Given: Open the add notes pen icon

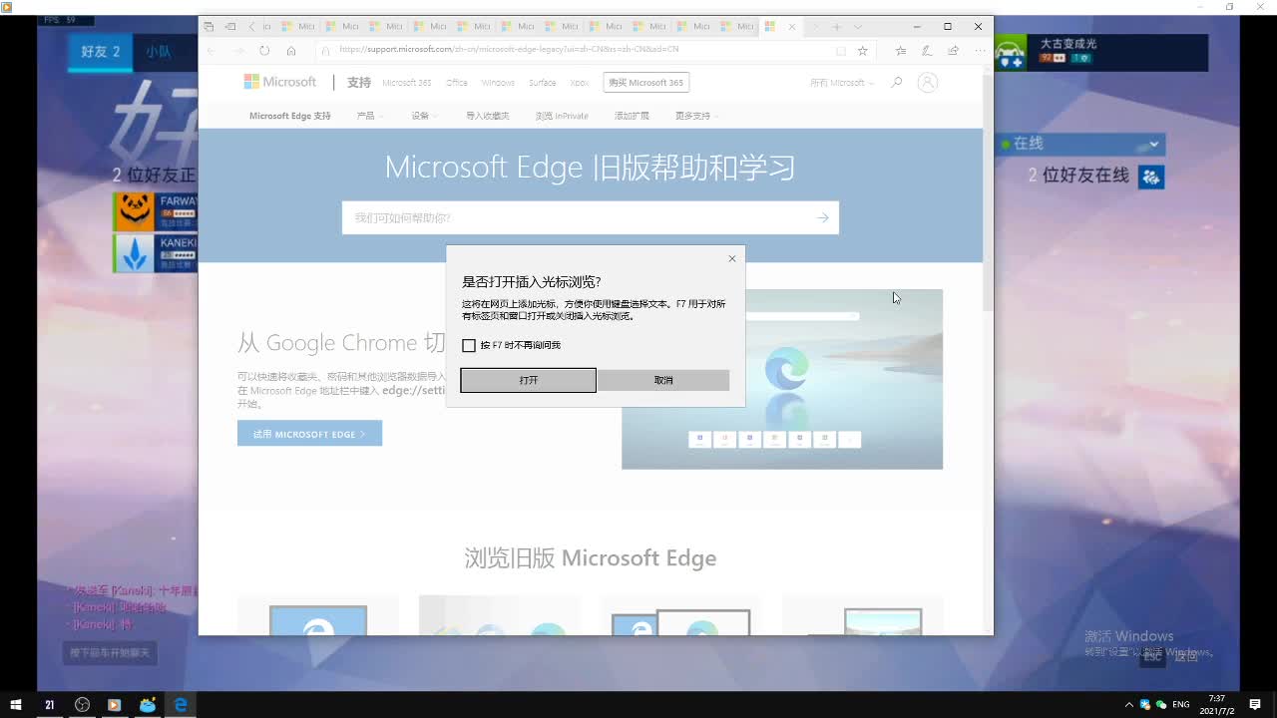Looking at the screenshot, I should [x=927, y=51].
